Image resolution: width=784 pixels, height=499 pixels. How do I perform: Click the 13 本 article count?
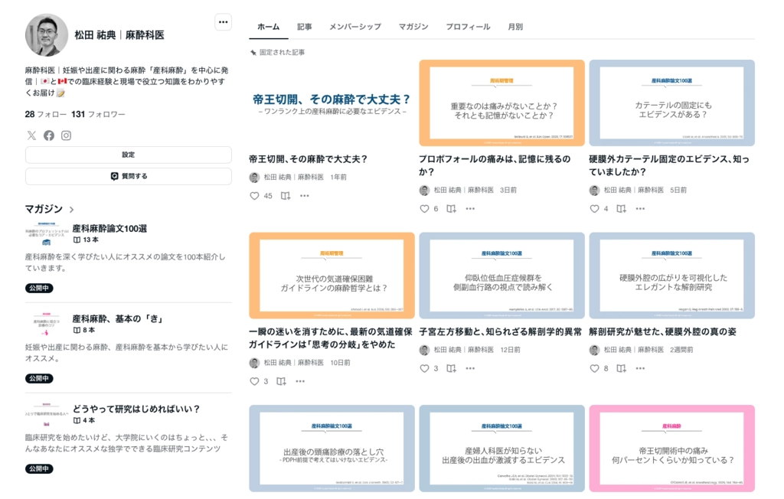pyautogui.click(x=86, y=240)
